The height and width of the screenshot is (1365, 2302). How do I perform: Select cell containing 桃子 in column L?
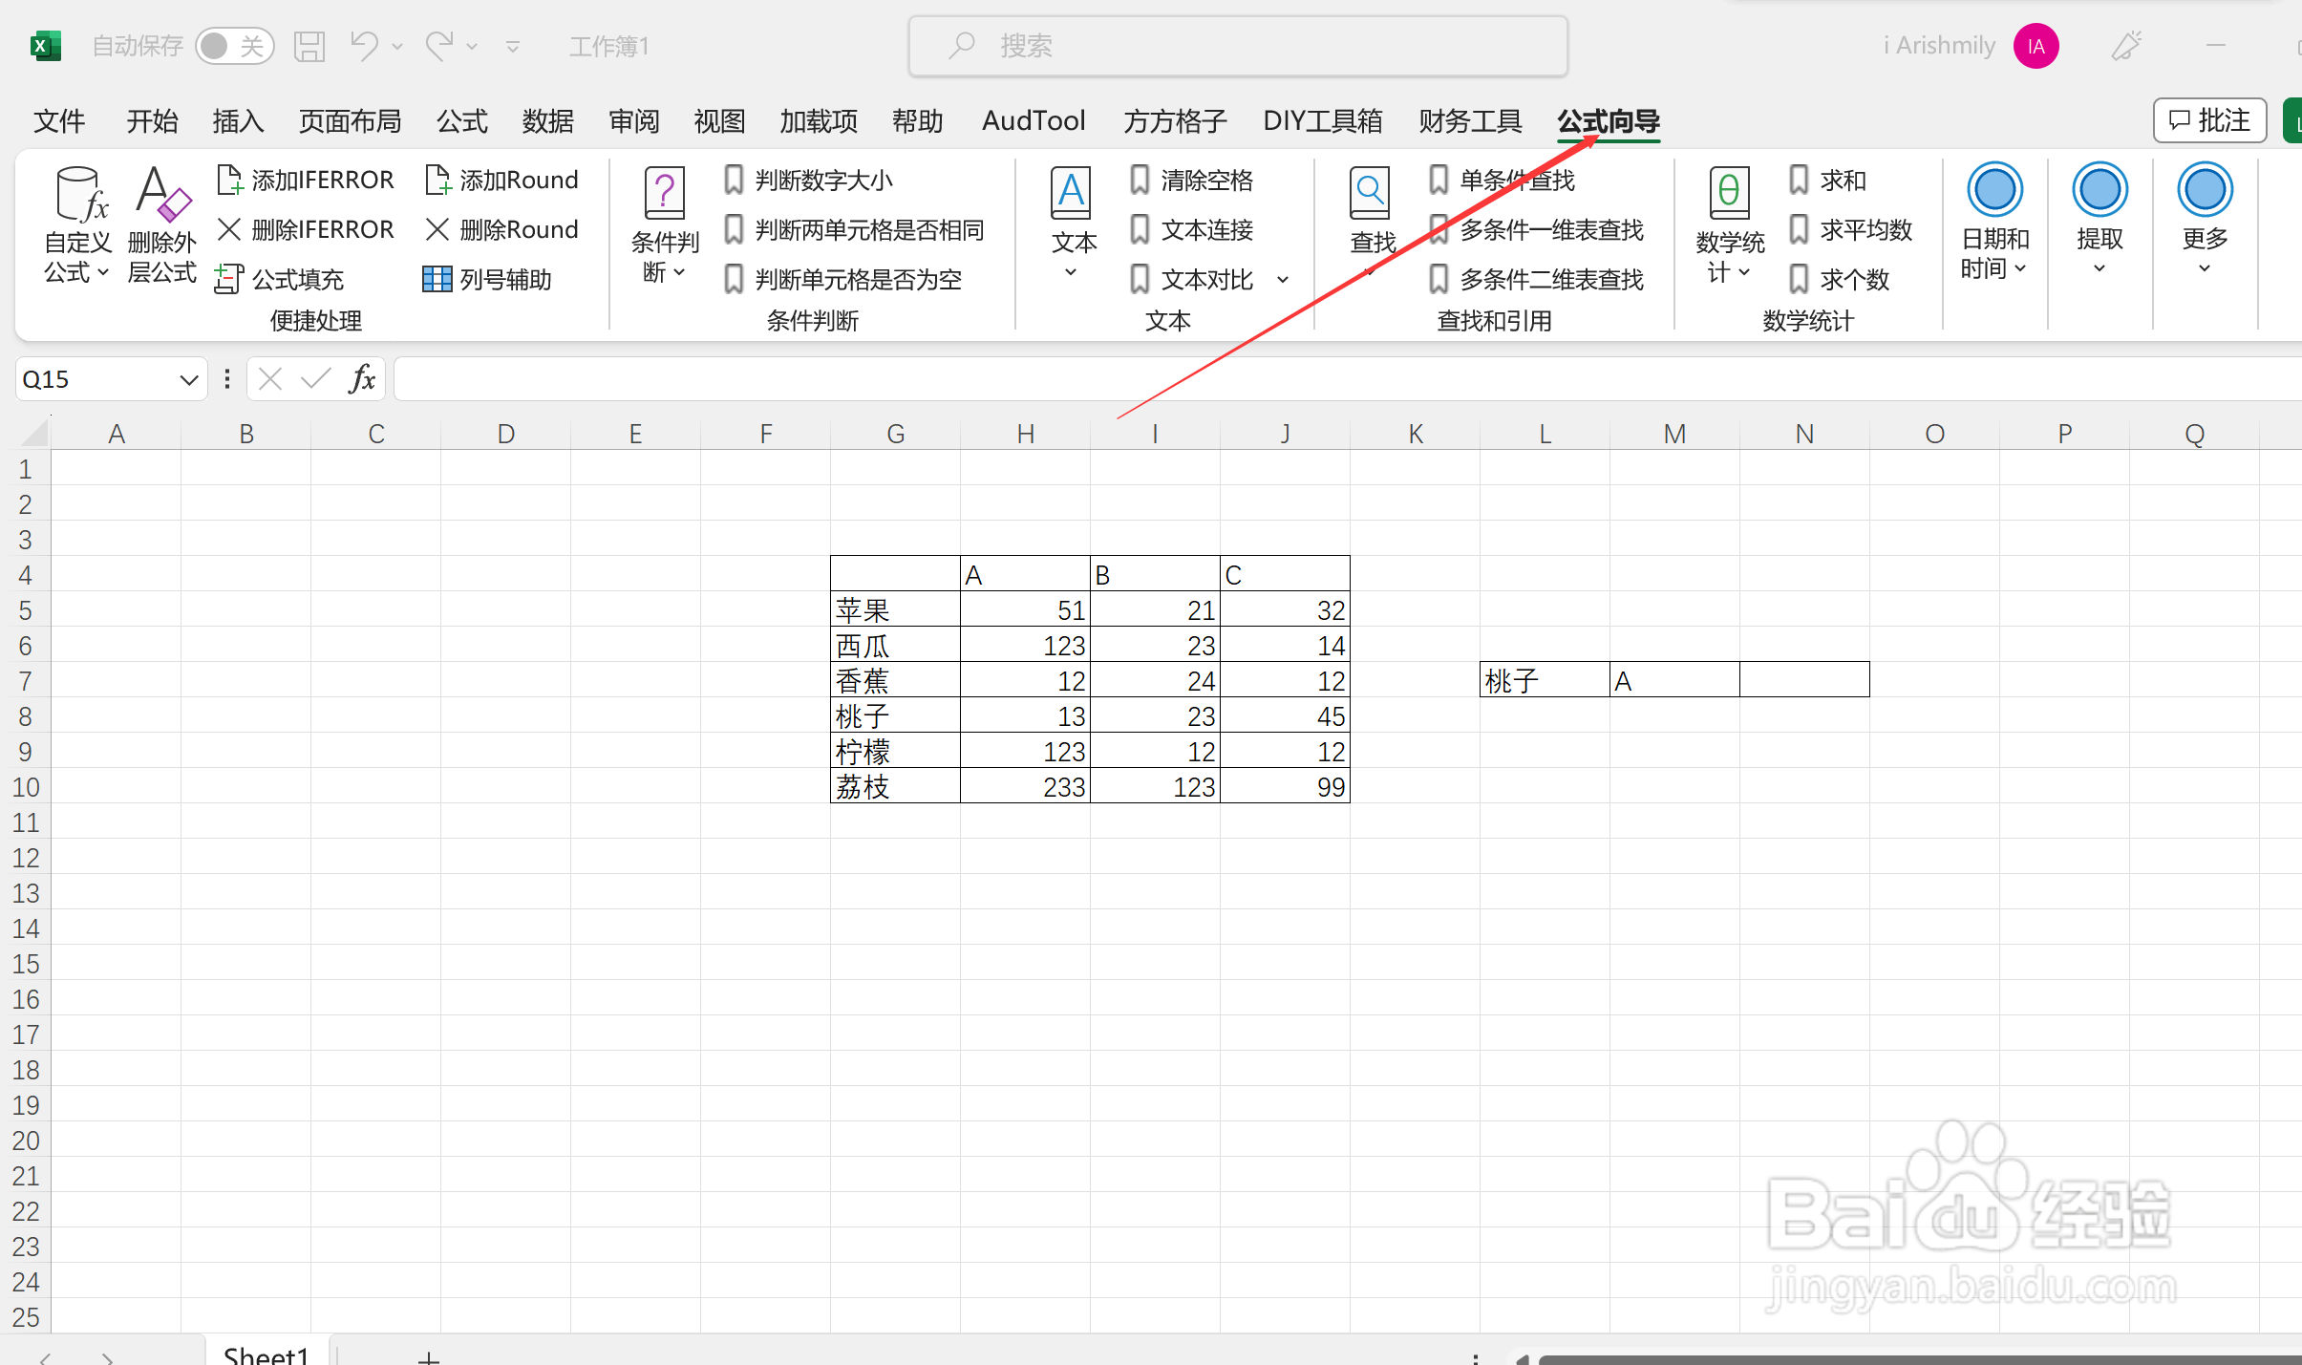click(x=1545, y=680)
